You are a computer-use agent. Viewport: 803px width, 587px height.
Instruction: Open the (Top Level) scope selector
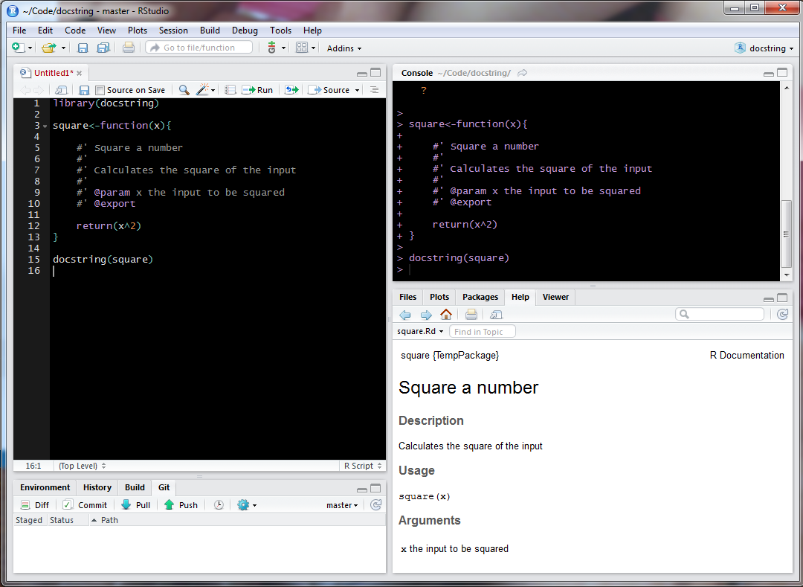(82, 466)
